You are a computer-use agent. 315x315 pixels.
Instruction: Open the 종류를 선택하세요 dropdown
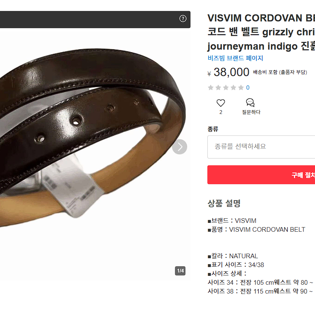(261, 147)
